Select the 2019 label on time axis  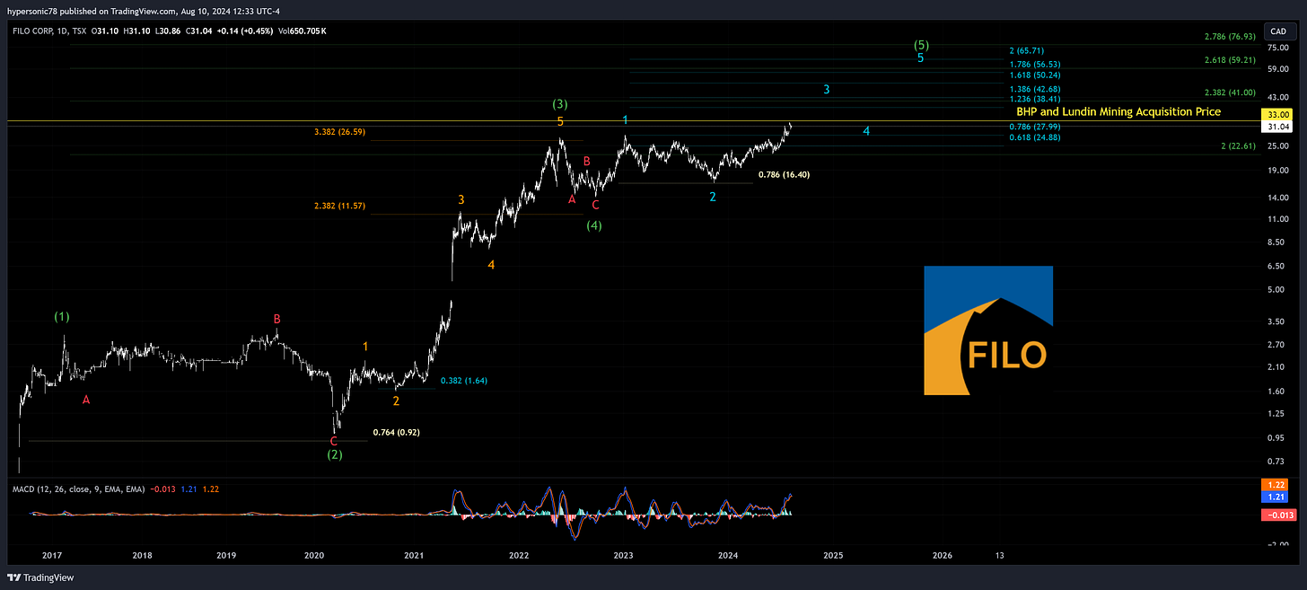[x=226, y=555]
